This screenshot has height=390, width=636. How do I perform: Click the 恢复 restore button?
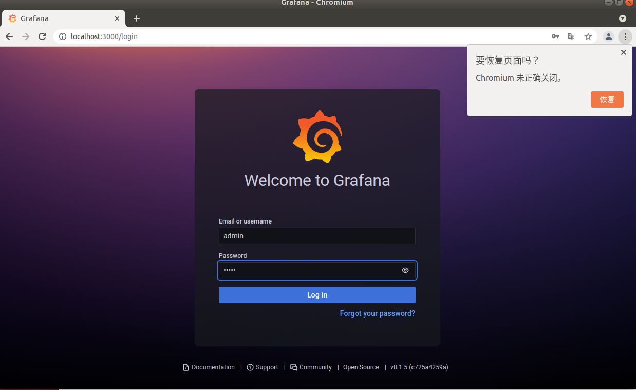pyautogui.click(x=607, y=100)
